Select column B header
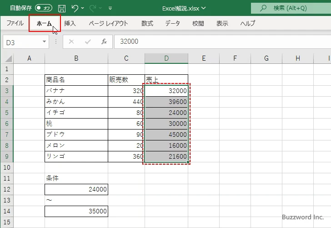The image size is (331, 228). (76, 58)
